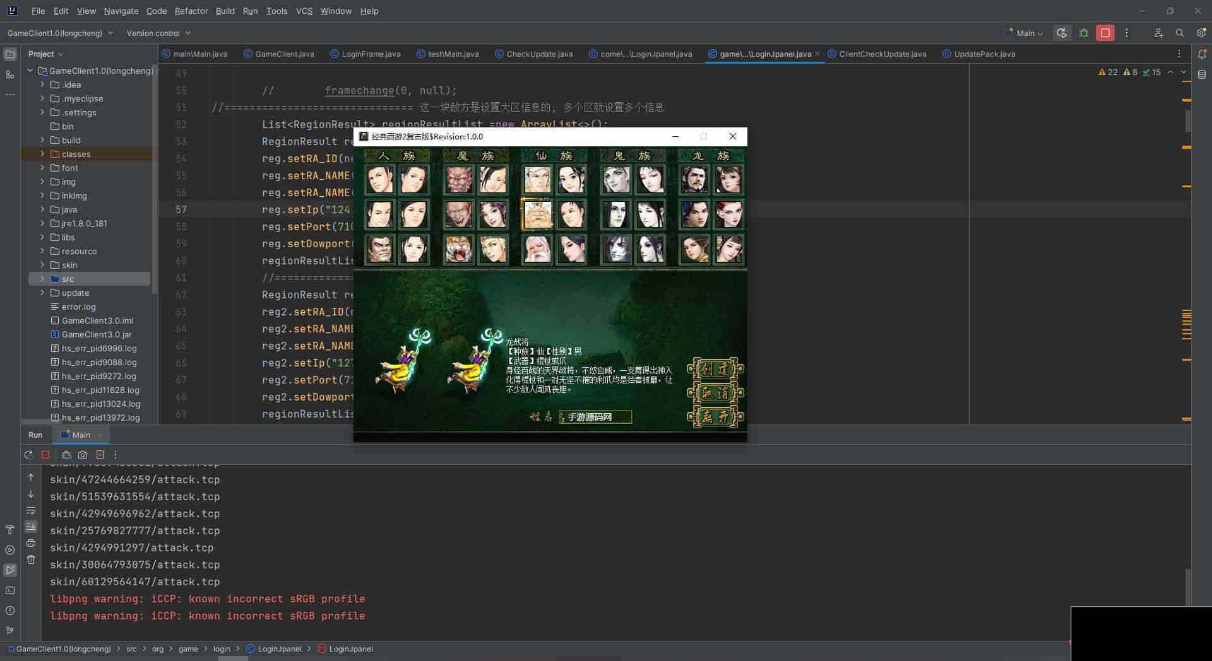Screen dimensions: 1212x661
Task: Click the camera thread dump icon
Action: [x=83, y=455]
